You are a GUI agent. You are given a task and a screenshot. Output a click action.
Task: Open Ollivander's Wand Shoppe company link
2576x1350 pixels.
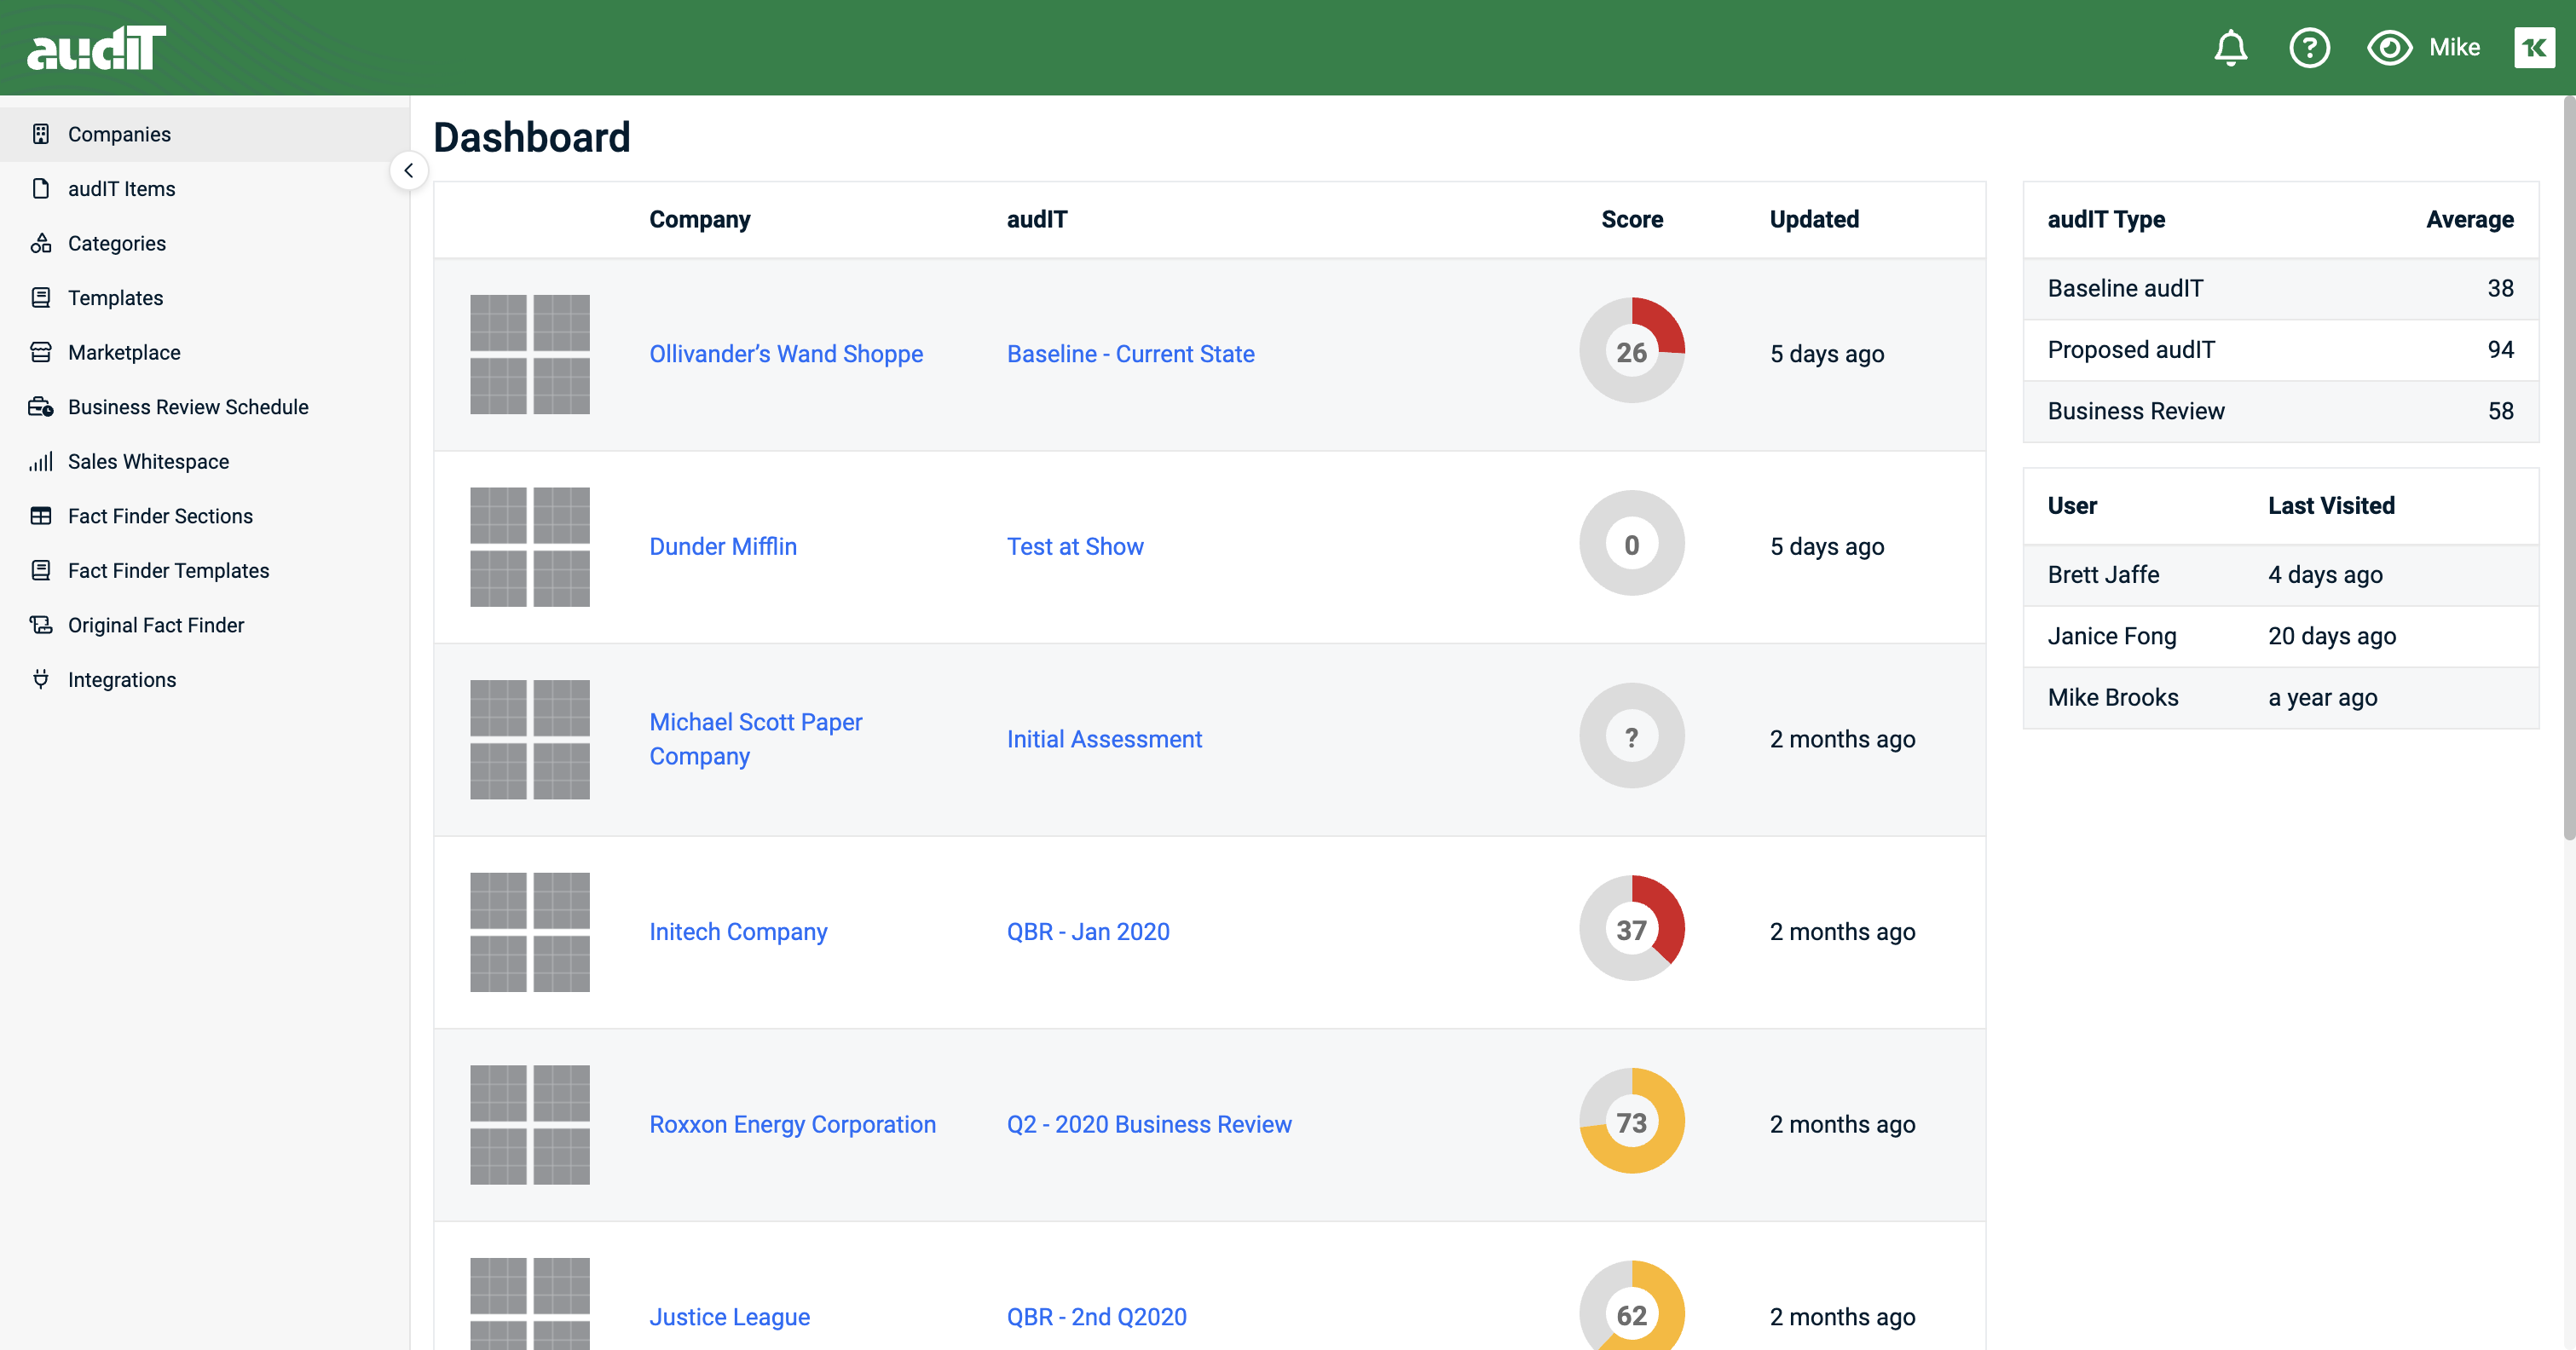click(x=786, y=354)
